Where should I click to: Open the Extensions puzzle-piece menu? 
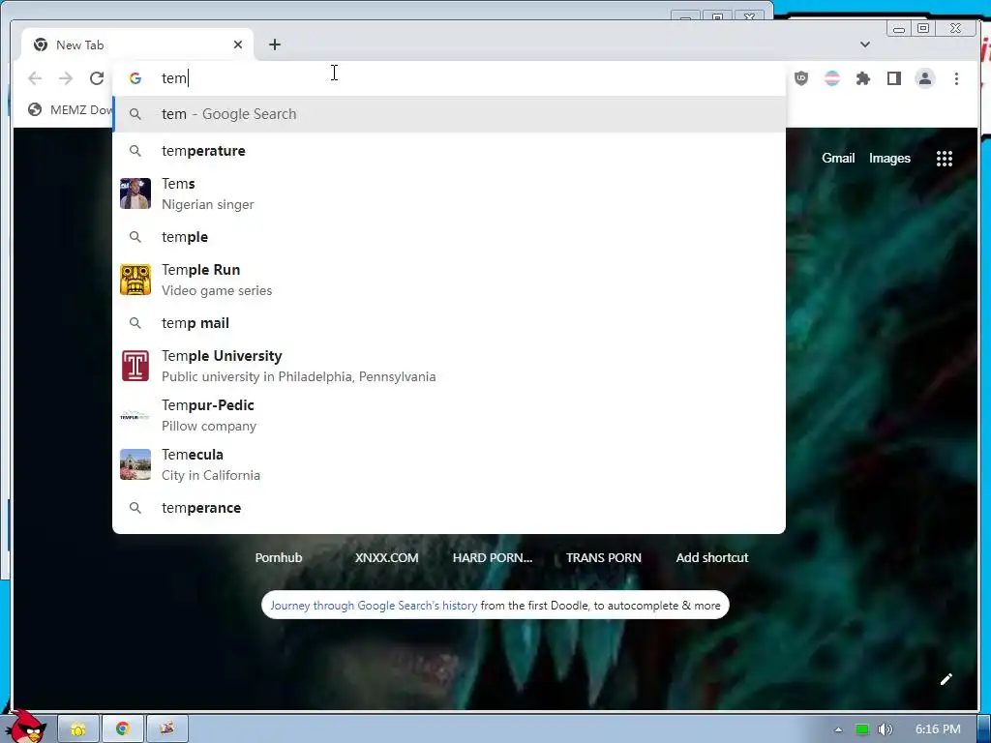[x=862, y=78]
